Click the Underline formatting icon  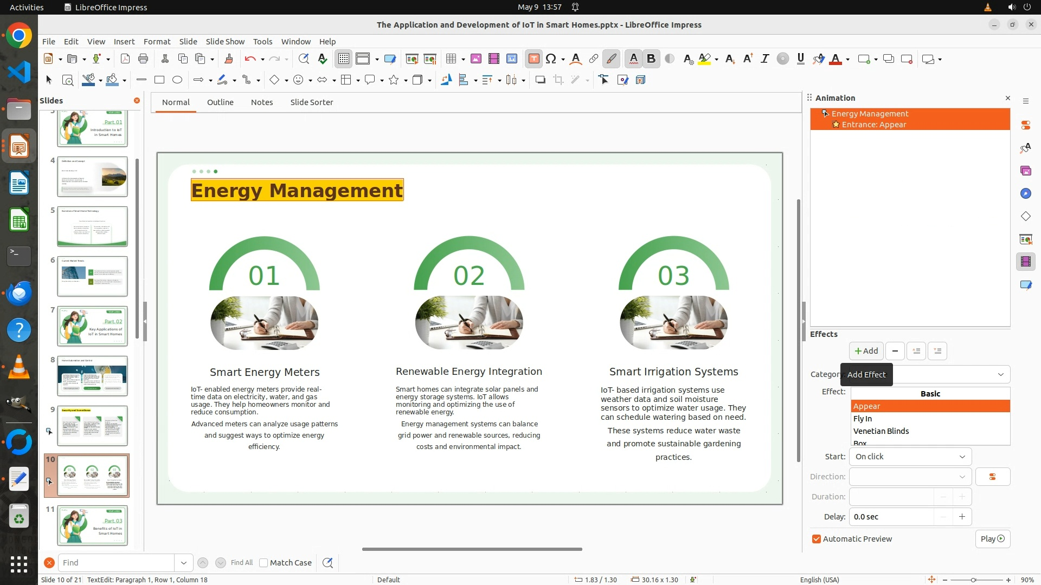click(x=800, y=59)
